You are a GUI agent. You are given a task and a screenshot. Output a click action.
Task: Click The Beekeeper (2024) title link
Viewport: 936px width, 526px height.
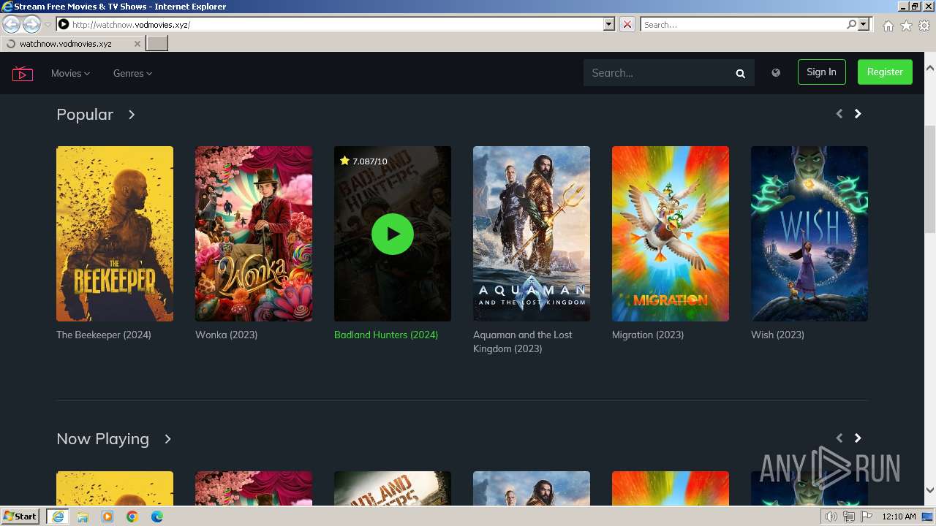[104, 335]
